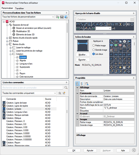Choose the Les deux radio option
Image resolution: width=139 pixels, height=155 pixels.
(94, 54)
